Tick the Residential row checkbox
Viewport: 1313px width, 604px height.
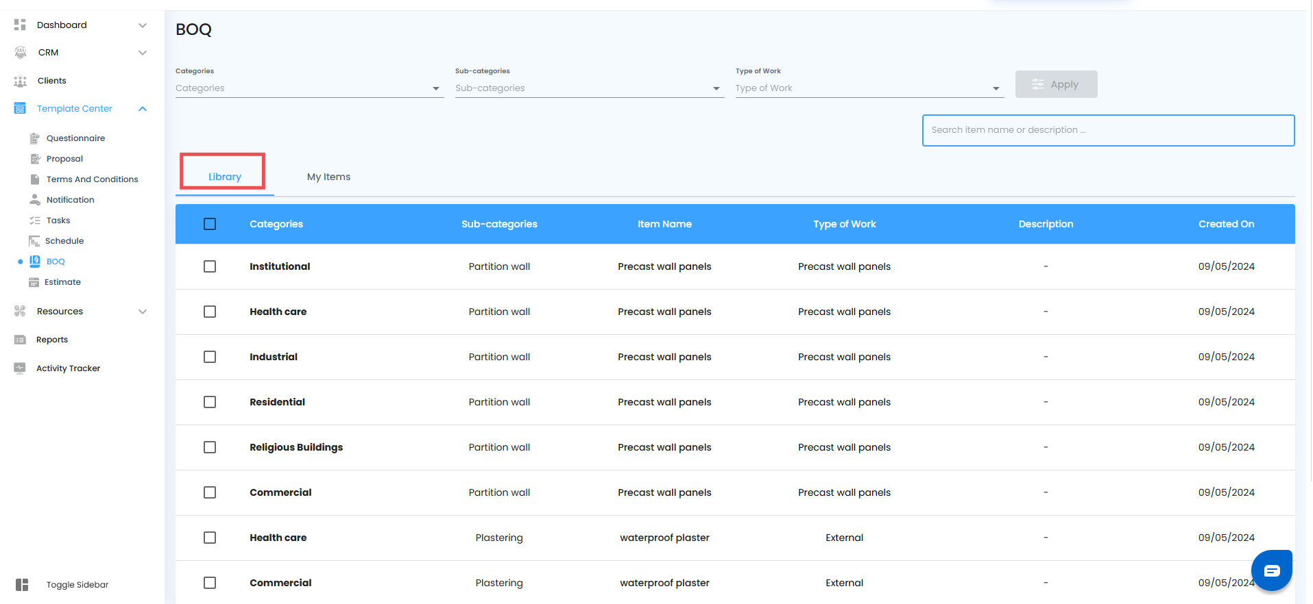pyautogui.click(x=210, y=402)
